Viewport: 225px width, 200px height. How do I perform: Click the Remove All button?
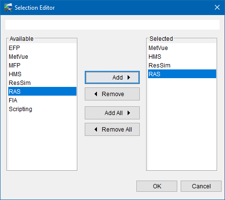tap(112, 130)
